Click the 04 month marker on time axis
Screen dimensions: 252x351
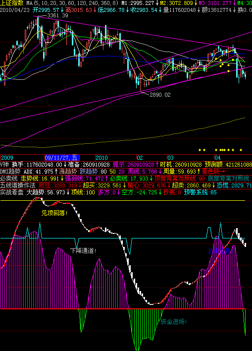click(217, 158)
